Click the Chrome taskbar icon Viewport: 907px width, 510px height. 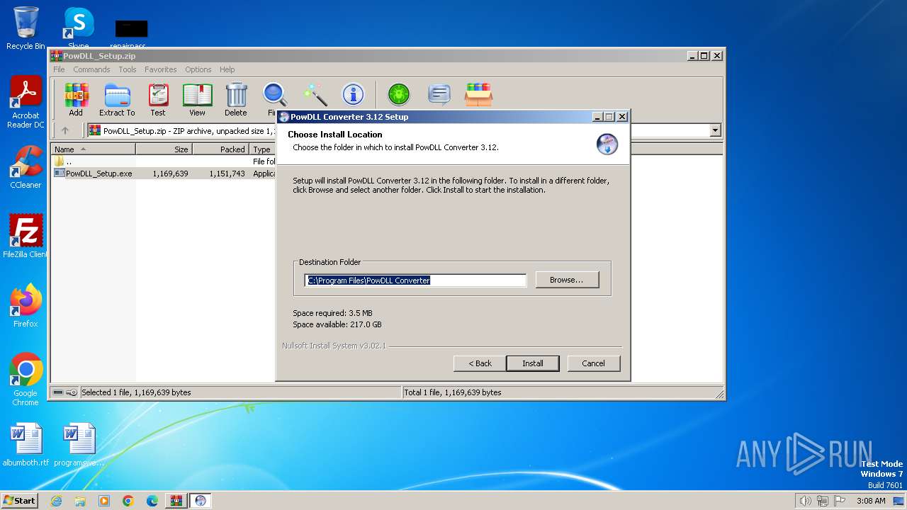click(x=128, y=501)
